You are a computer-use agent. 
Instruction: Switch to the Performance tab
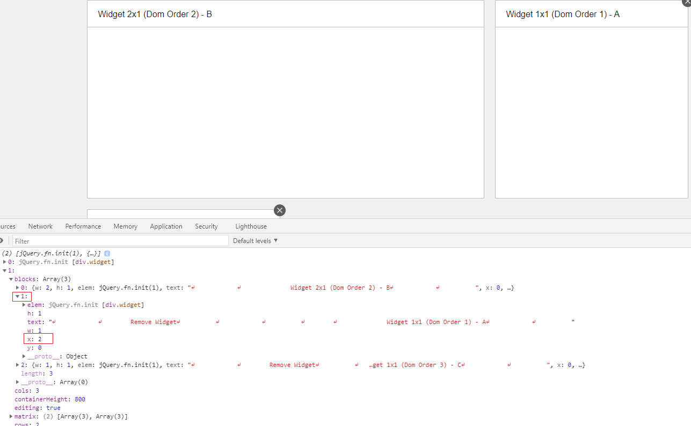[83, 226]
